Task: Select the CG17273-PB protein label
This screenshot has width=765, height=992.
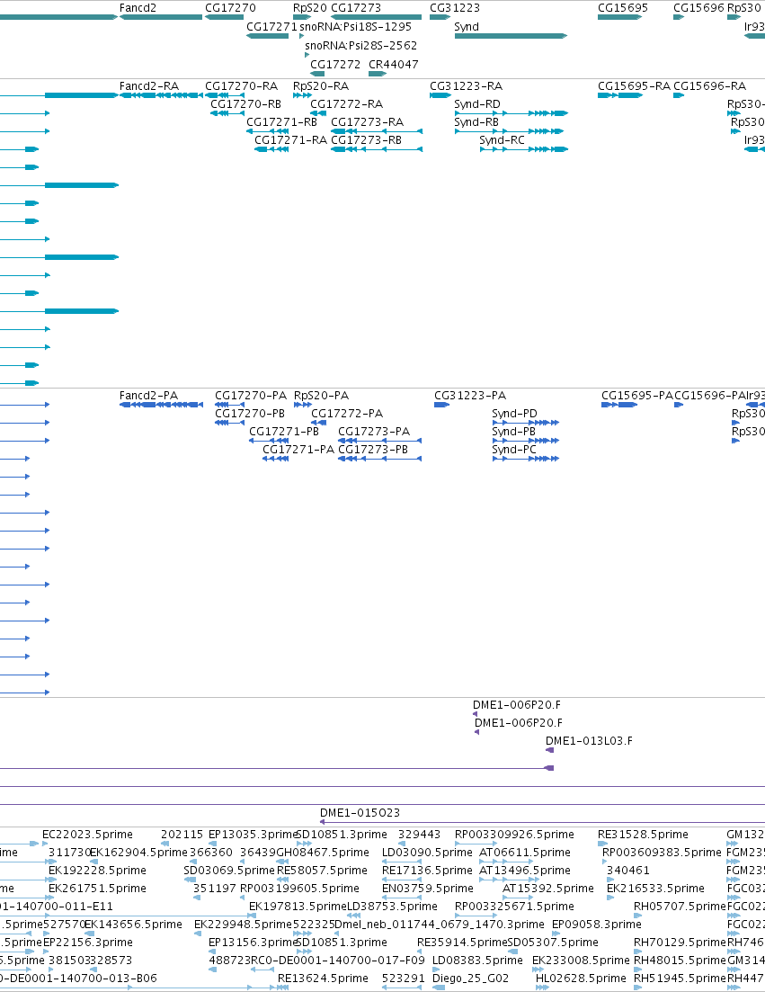Action: (x=373, y=450)
